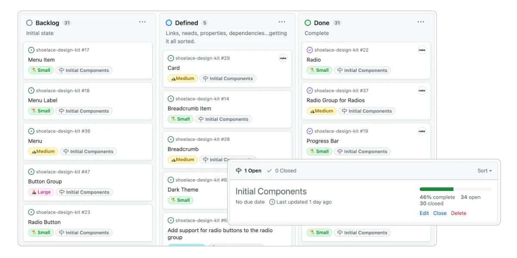Click the Delete link for Initial Components

pos(458,213)
